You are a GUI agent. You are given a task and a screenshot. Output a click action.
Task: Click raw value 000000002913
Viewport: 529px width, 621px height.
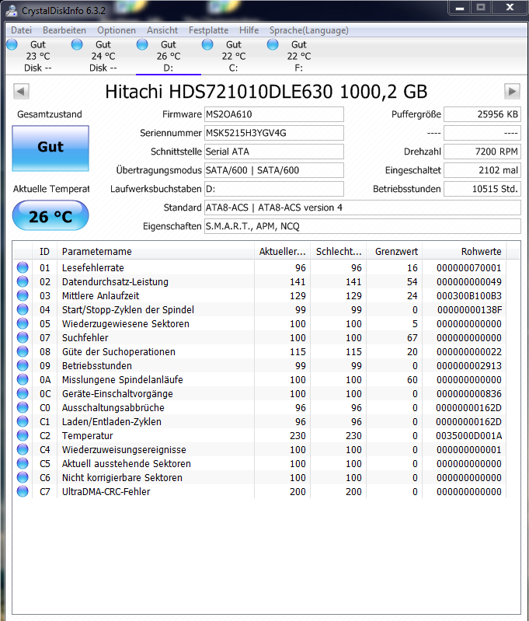click(469, 366)
